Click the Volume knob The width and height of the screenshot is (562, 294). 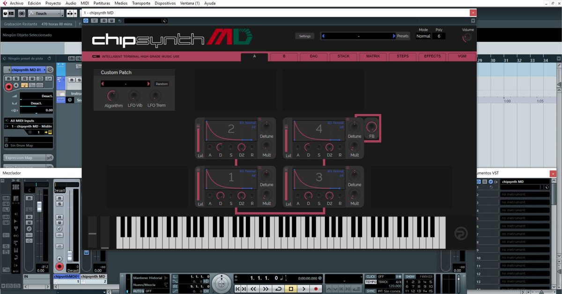[467, 38]
